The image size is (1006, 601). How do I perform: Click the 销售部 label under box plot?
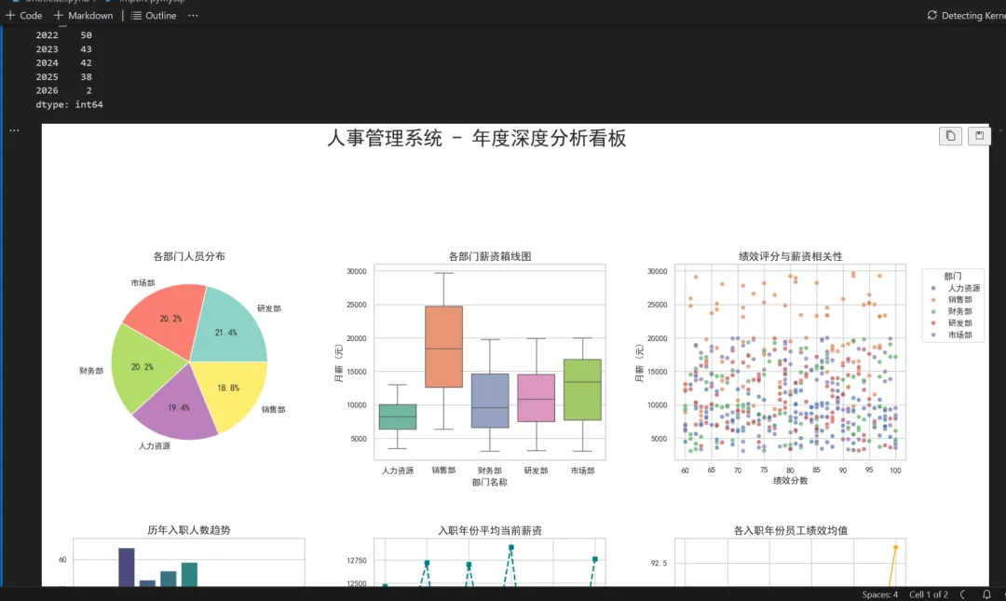coord(443,471)
